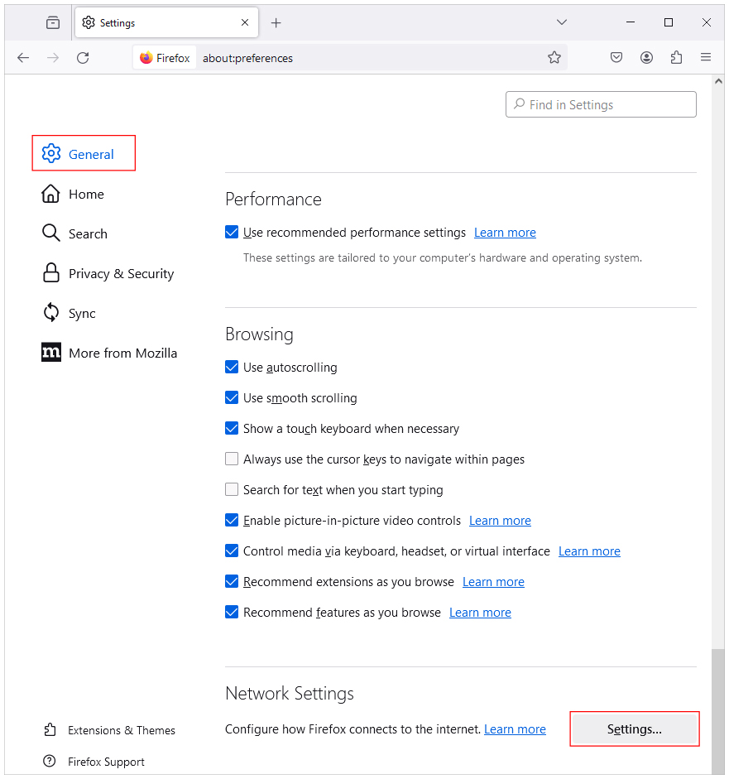The image size is (729, 779).
Task: Open the Extensions puzzle piece icon
Action: pyautogui.click(x=676, y=57)
